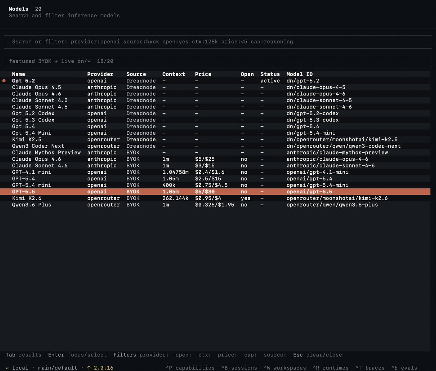Open evals via ^E shortcut label
Viewport: 436px width, 371px height.
coord(404,368)
